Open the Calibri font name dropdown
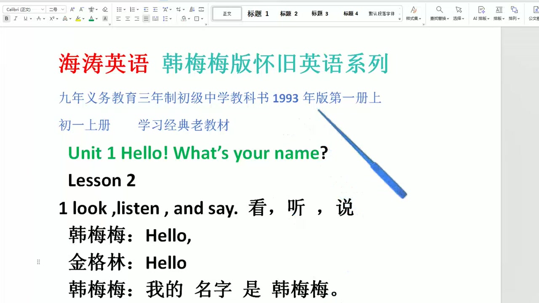Image resolution: width=539 pixels, height=303 pixels. click(24, 9)
